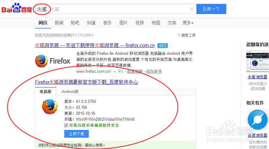
Task: Open the 百度快照 cached link
Action: click(135, 71)
